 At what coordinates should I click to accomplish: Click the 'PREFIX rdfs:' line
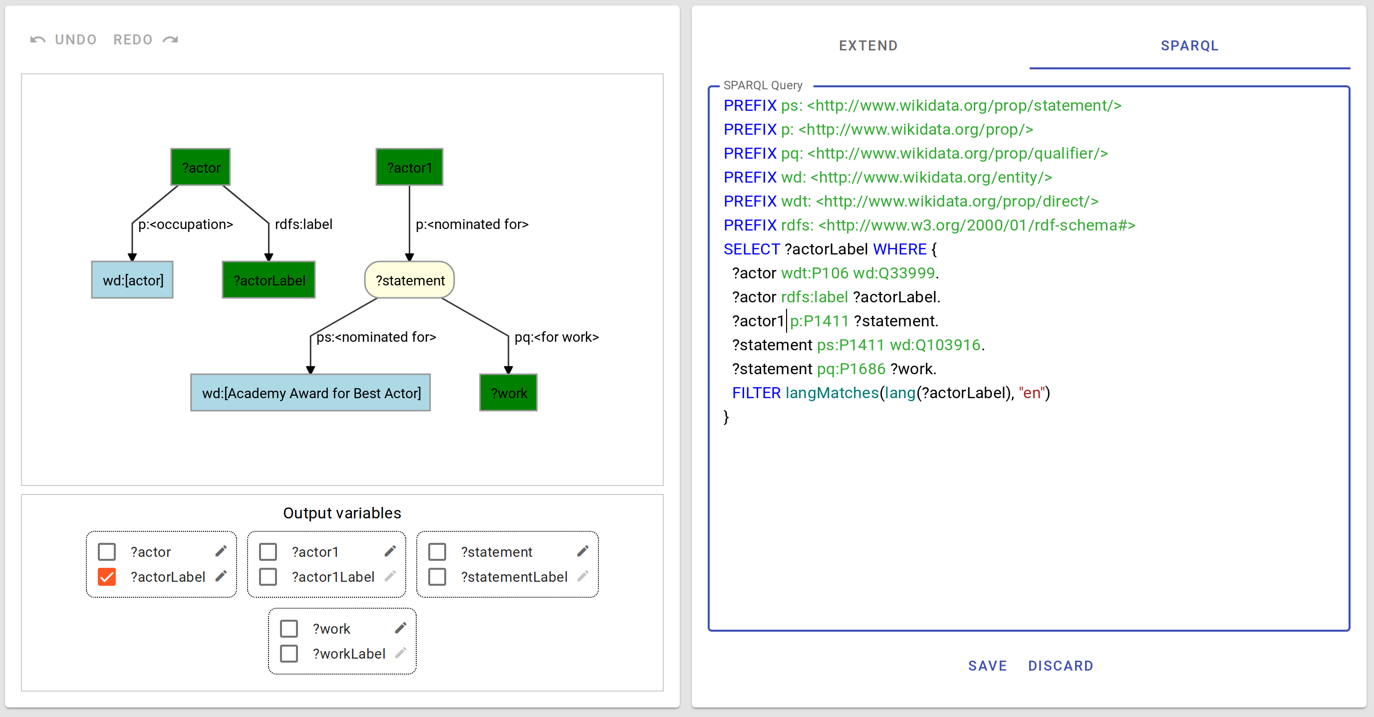coord(929,225)
